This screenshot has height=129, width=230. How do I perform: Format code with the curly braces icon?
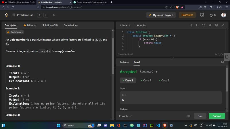click(197, 25)
